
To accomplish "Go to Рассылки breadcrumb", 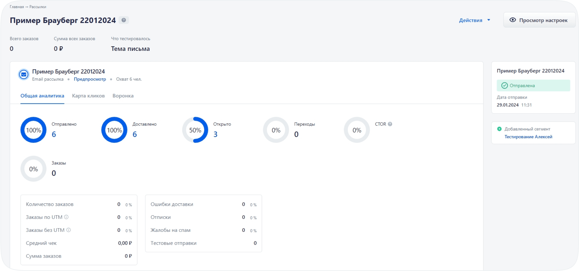I will (x=38, y=7).
